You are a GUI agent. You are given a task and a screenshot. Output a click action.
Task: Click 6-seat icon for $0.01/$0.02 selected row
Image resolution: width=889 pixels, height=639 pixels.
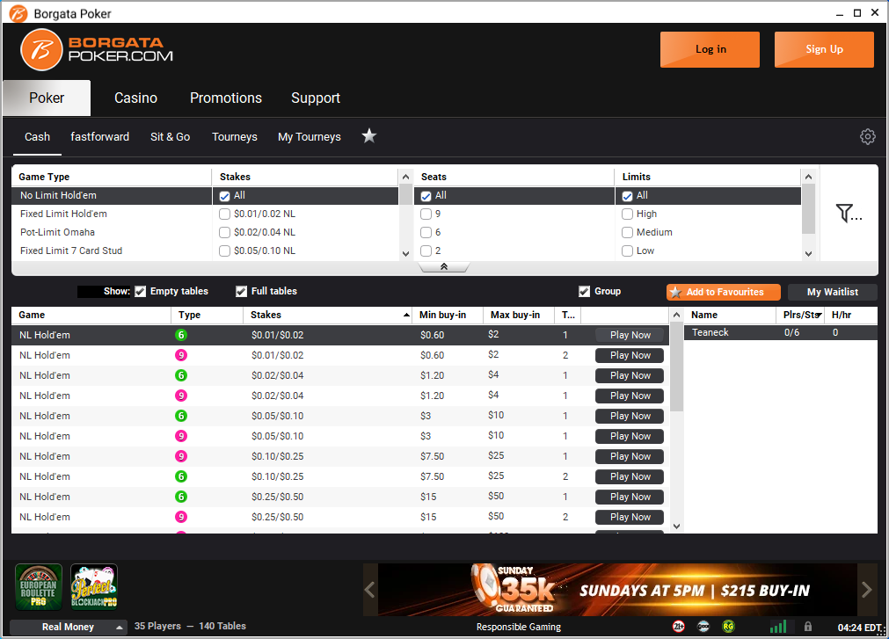tap(181, 335)
